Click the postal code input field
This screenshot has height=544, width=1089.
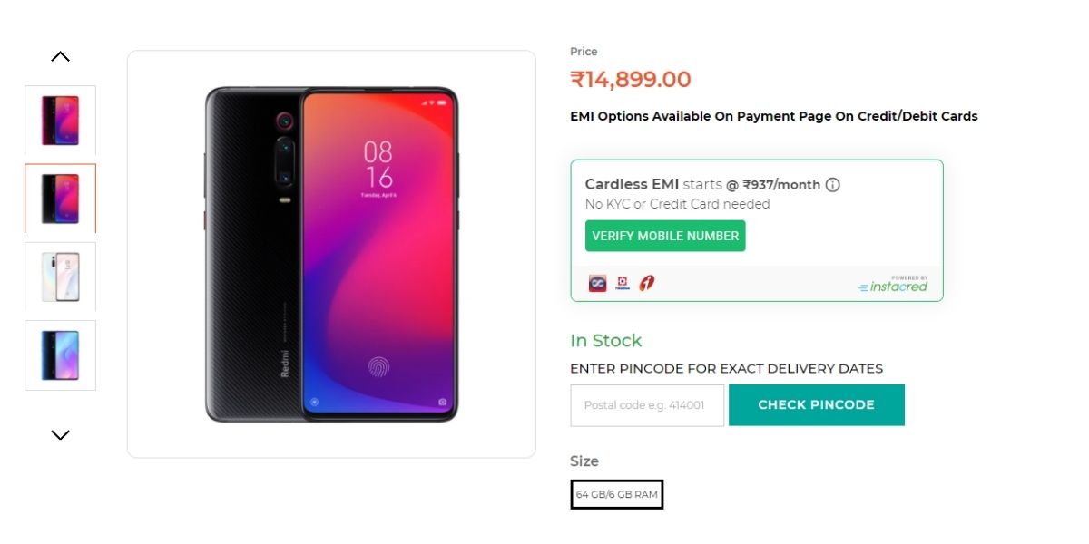[x=646, y=405]
